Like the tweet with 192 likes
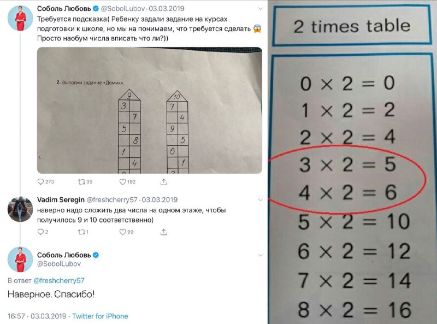Viewport: 437px width, 324px height. point(123,182)
